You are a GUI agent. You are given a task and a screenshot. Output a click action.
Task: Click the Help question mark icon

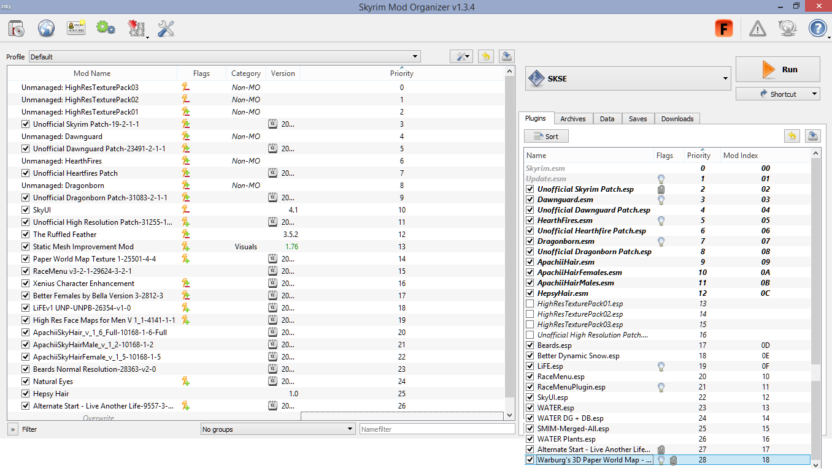(817, 28)
